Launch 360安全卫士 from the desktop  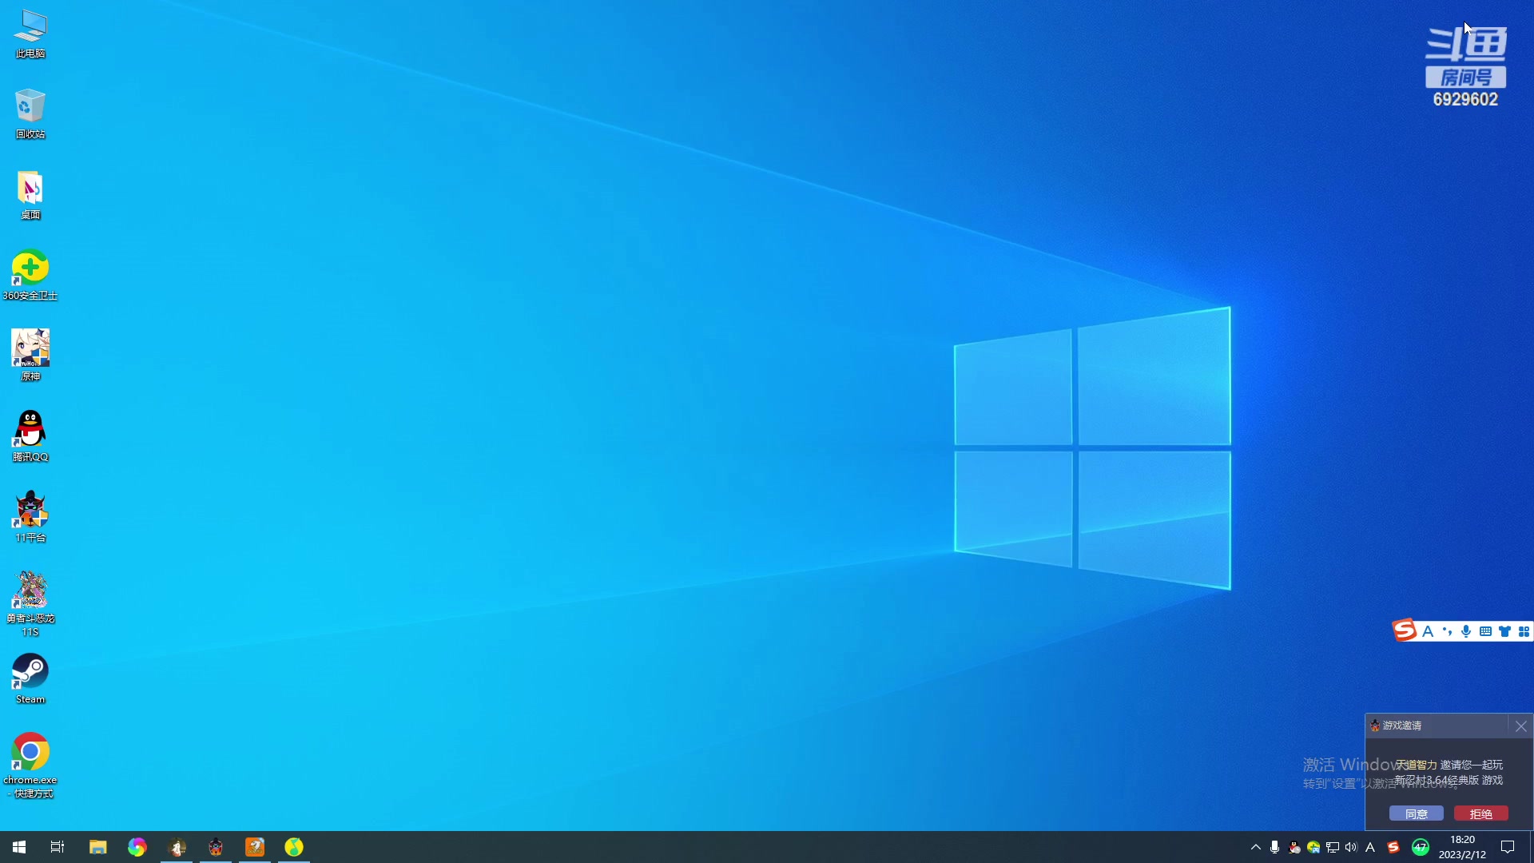(x=30, y=276)
